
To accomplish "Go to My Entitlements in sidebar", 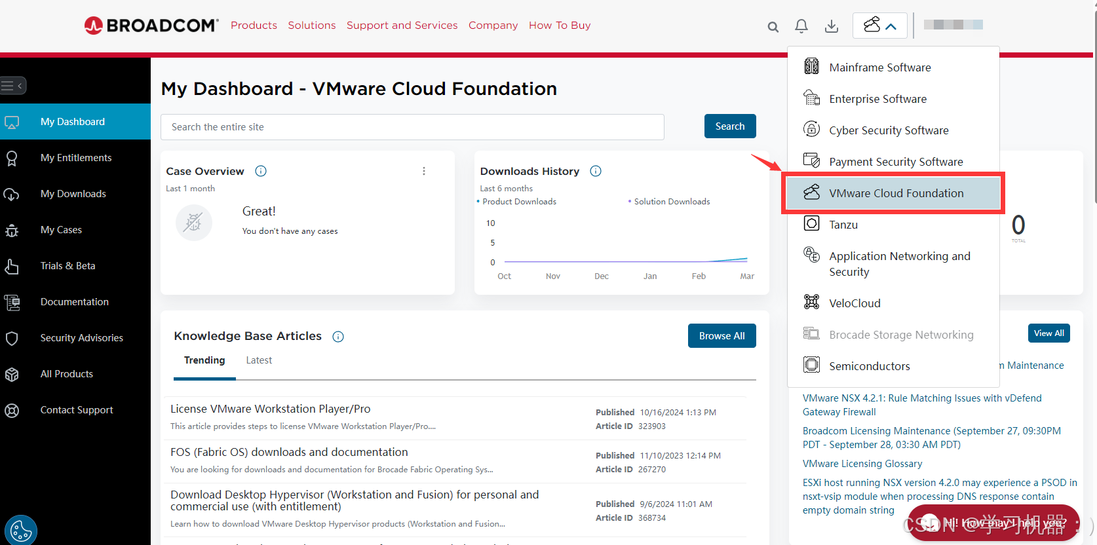I will point(76,158).
